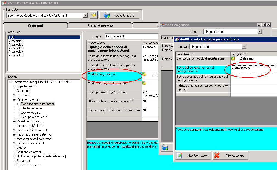Select Indirizzo email di notifica row
Screen dimensions: 277x170
203,87
